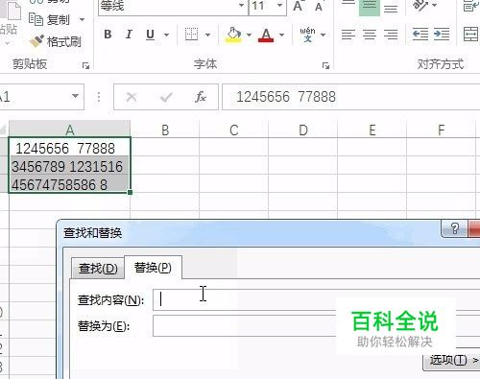This screenshot has width=480, height=379.
Task: Decrease indent icon
Action: click(x=420, y=34)
